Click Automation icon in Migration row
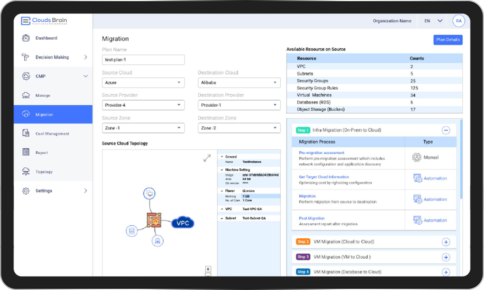The image size is (484, 290). (417, 199)
